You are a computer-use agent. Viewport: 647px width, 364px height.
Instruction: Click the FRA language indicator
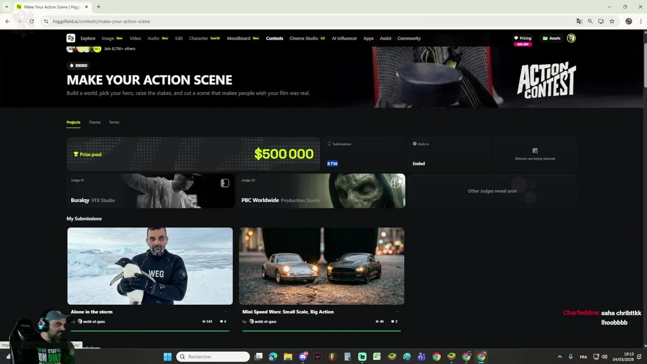coord(583,357)
